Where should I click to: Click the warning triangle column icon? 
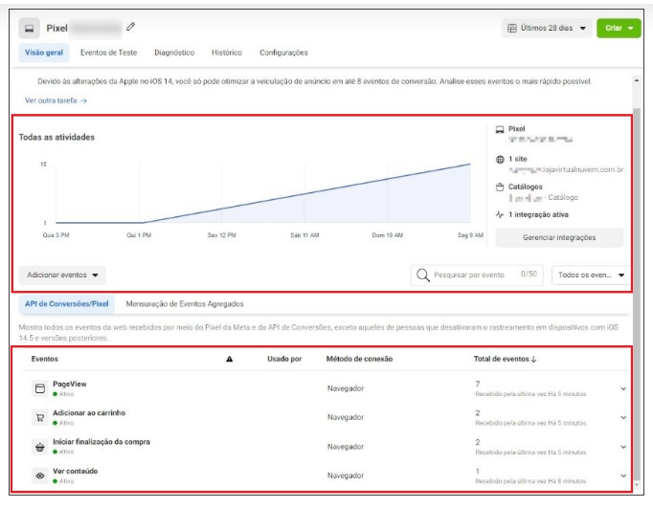pyautogui.click(x=230, y=359)
